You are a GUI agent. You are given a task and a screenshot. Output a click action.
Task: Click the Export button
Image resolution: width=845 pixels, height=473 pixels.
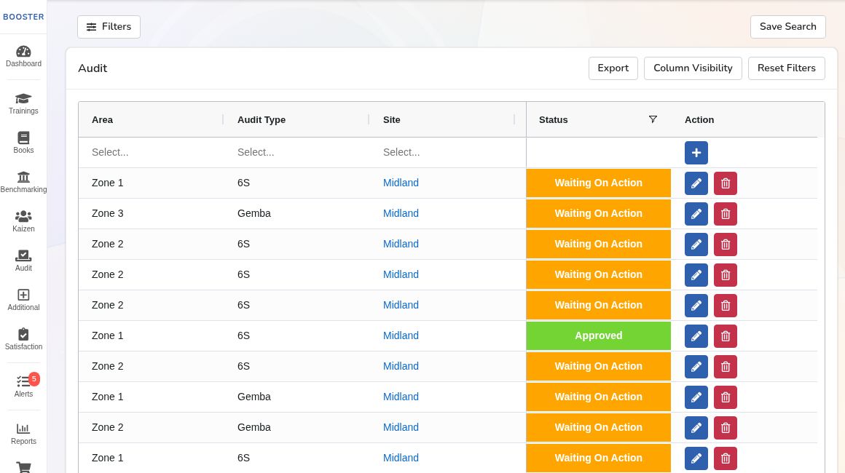(x=613, y=68)
